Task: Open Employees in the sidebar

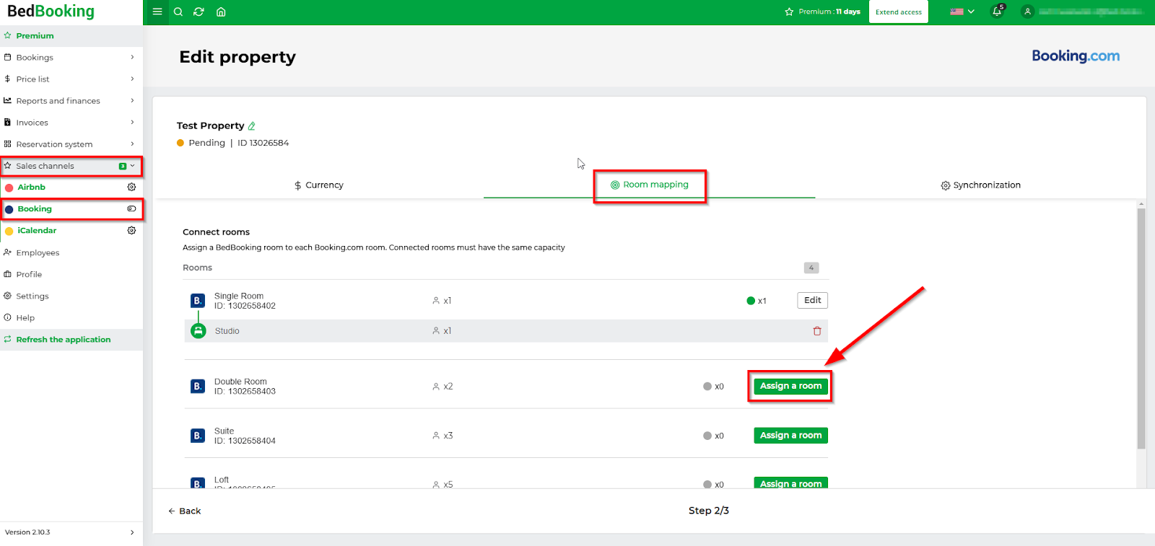Action: coord(71,252)
